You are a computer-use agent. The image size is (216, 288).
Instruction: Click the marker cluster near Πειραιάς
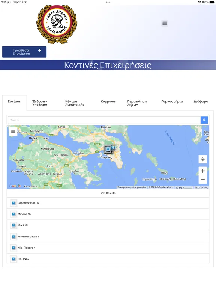pos(108,149)
